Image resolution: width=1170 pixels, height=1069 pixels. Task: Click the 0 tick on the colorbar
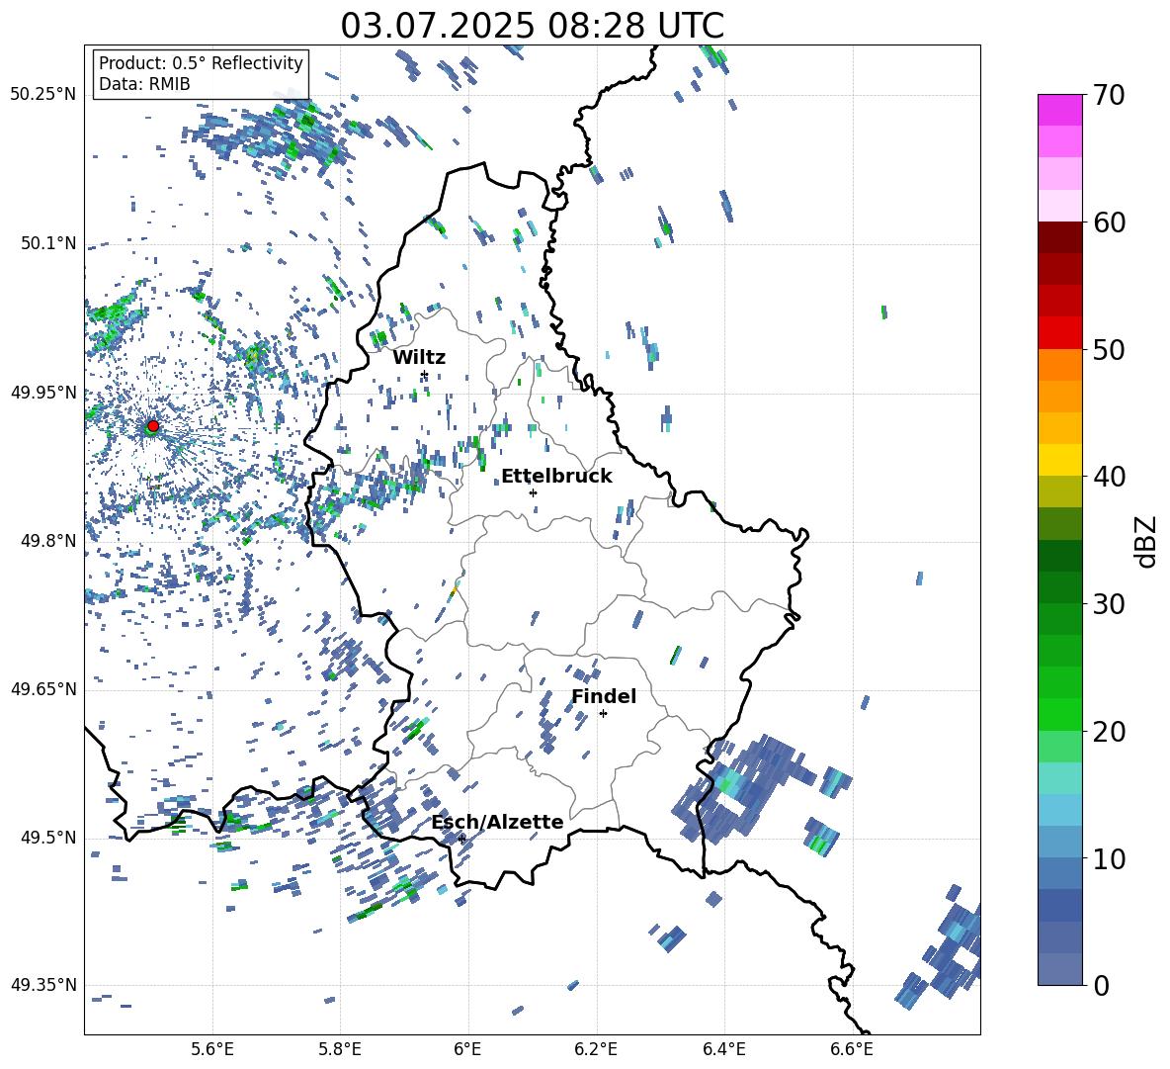1101,985
